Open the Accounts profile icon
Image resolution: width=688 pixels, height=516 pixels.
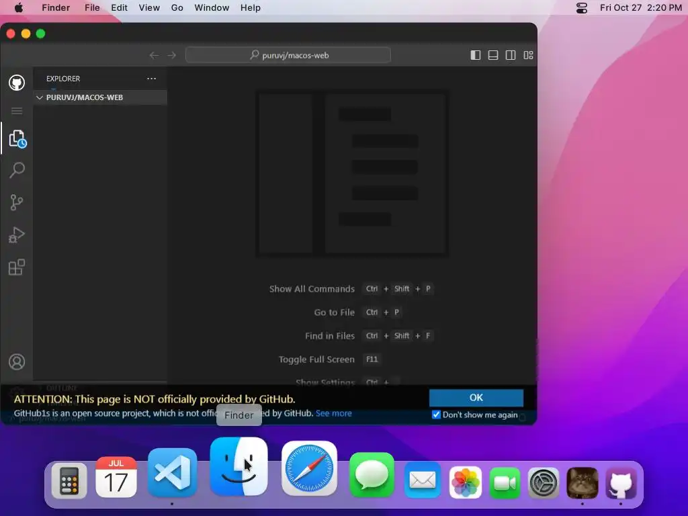pos(17,362)
